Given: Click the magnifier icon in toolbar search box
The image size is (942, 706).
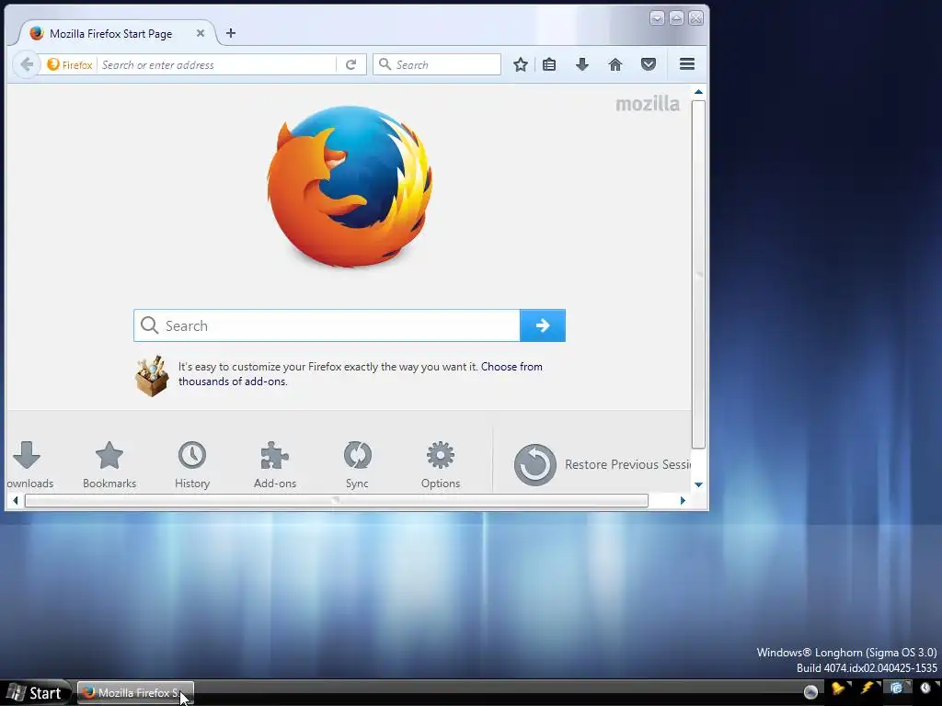Looking at the screenshot, I should click(385, 64).
